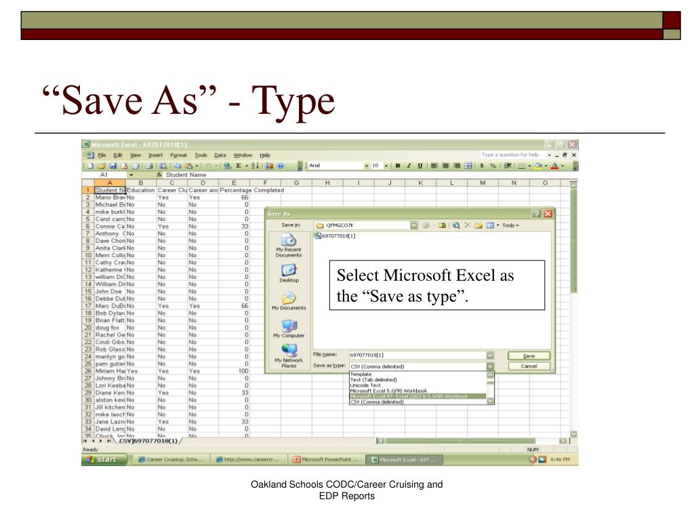Open the File menu
The width and height of the screenshot is (694, 521).
(x=102, y=155)
